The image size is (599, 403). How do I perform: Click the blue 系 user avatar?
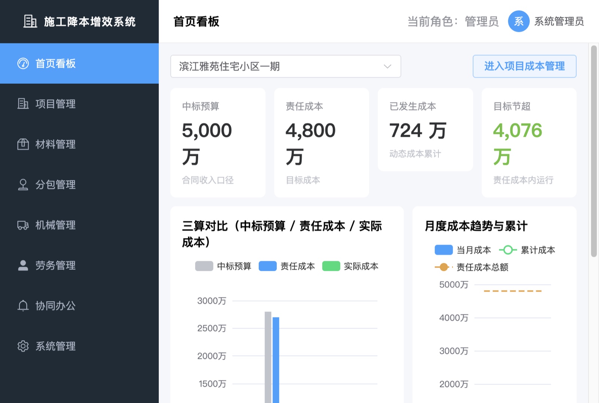(519, 21)
